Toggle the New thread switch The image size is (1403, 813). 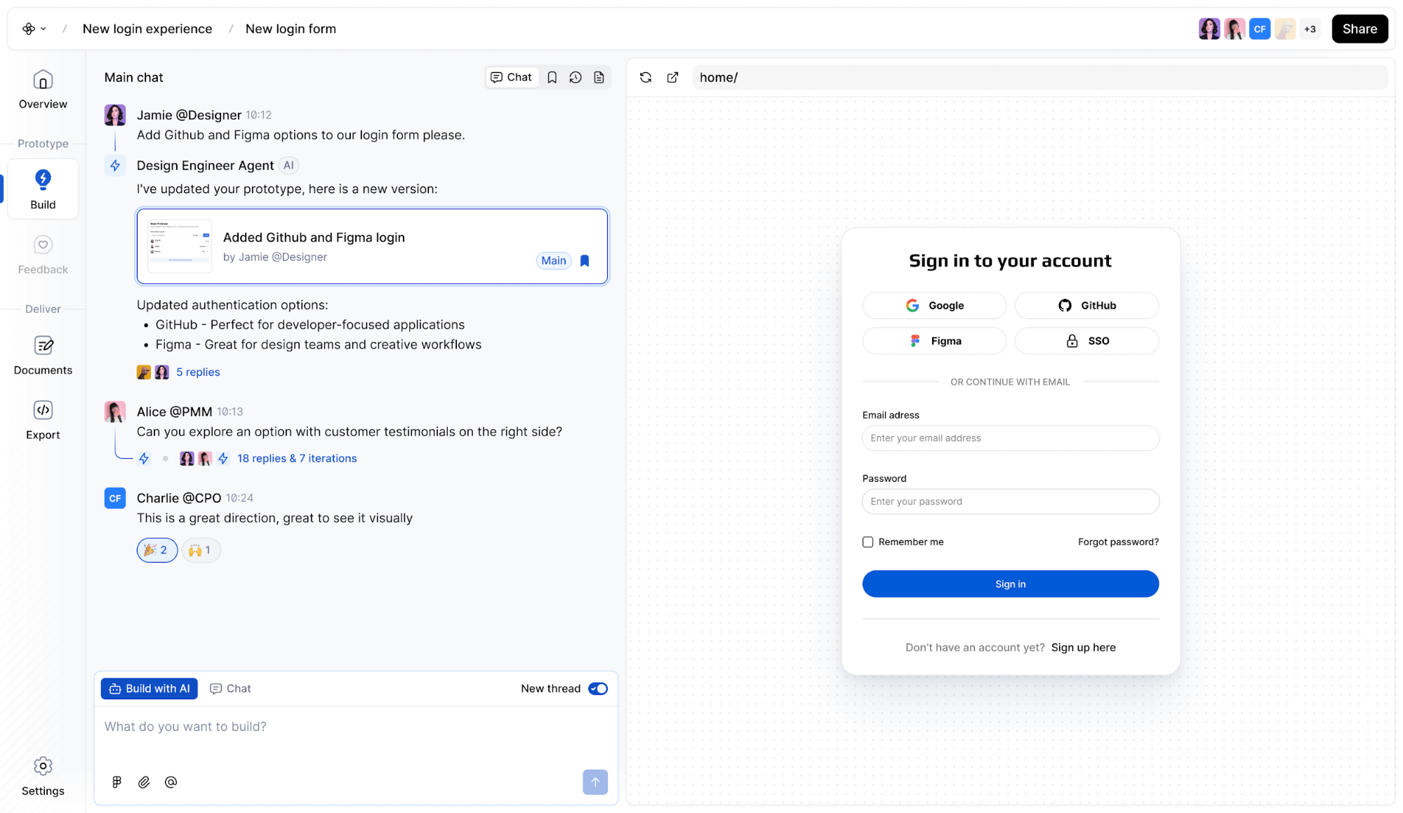(x=598, y=688)
